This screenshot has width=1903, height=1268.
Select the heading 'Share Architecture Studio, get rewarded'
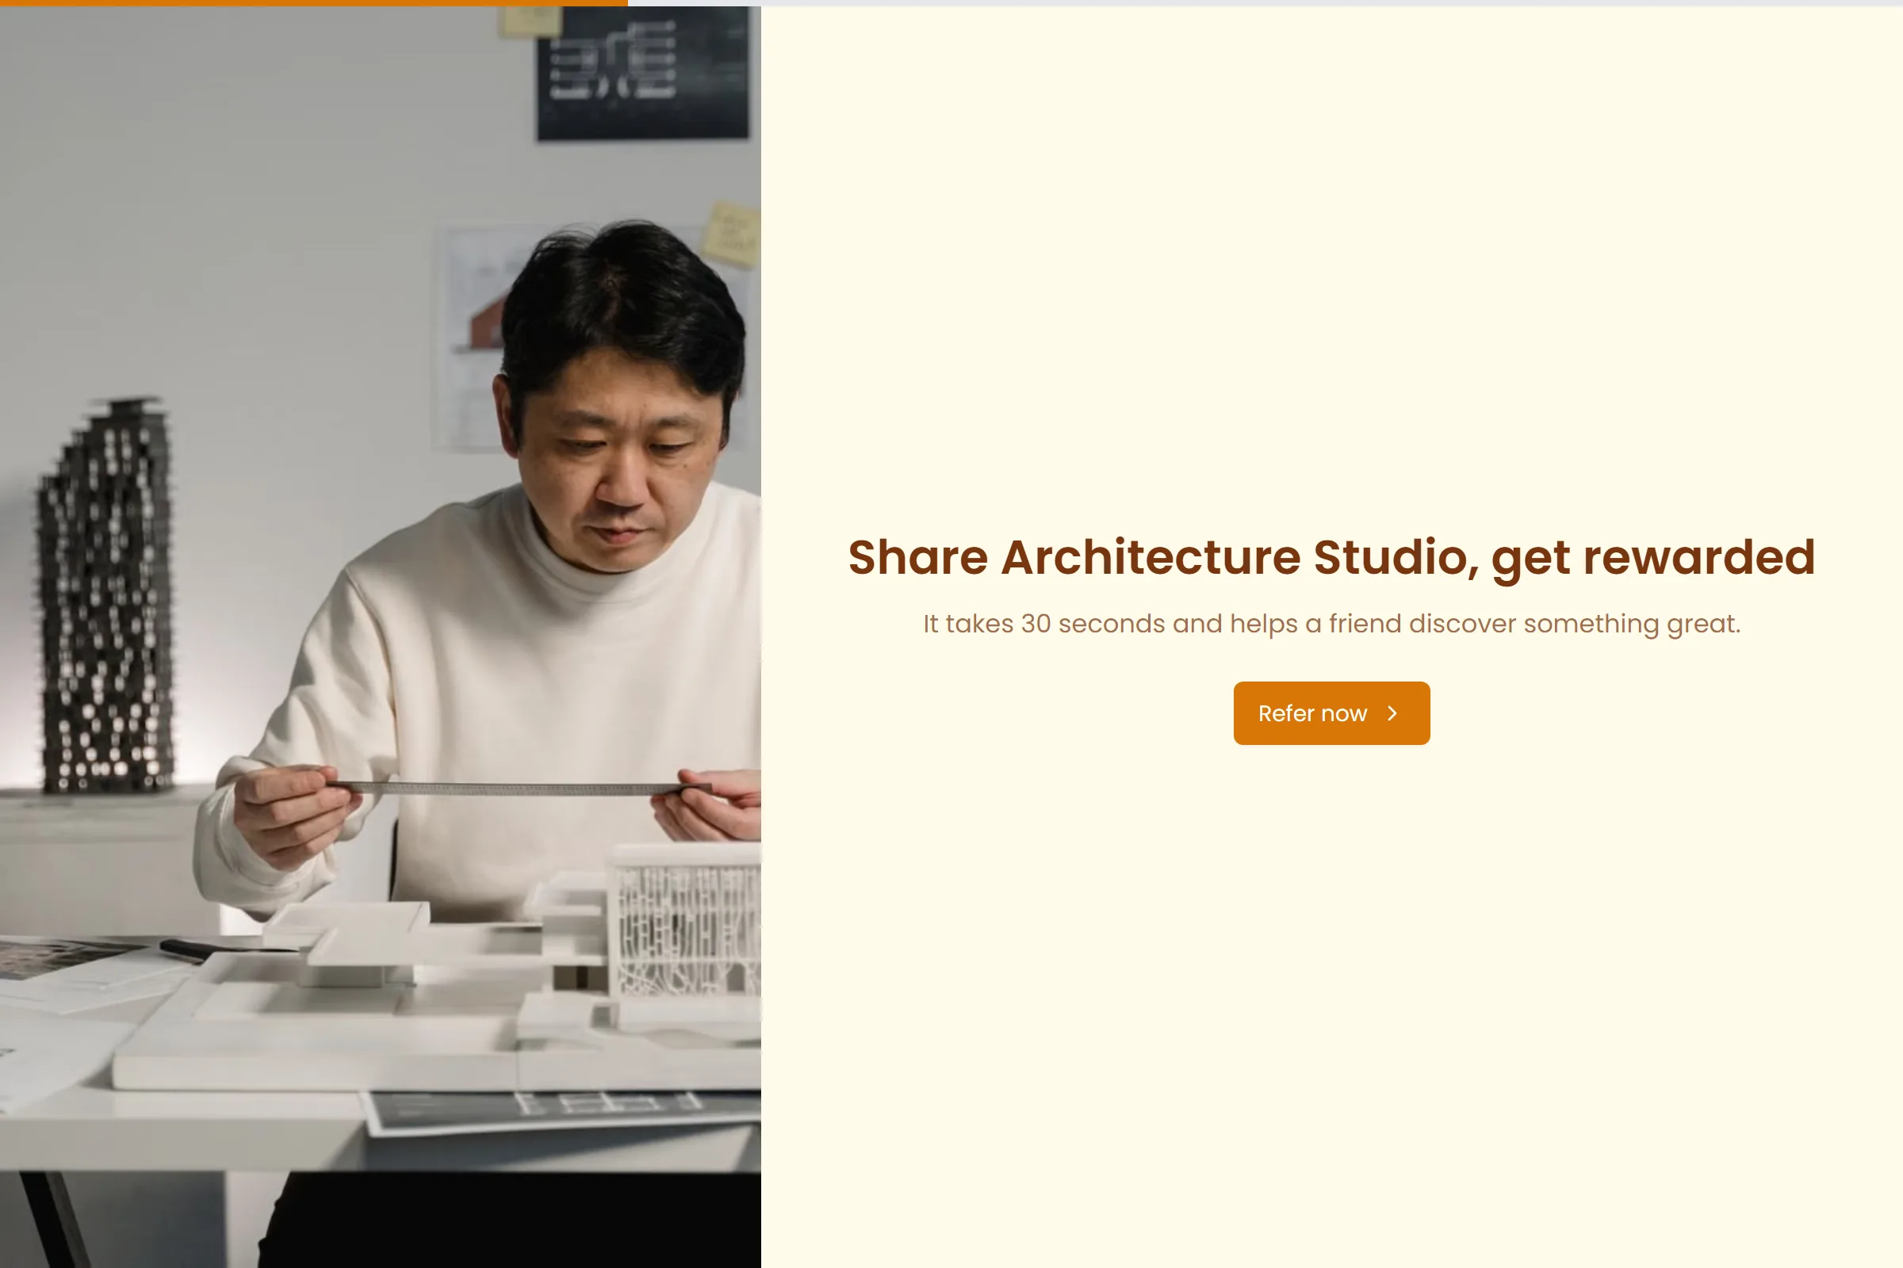click(1331, 558)
